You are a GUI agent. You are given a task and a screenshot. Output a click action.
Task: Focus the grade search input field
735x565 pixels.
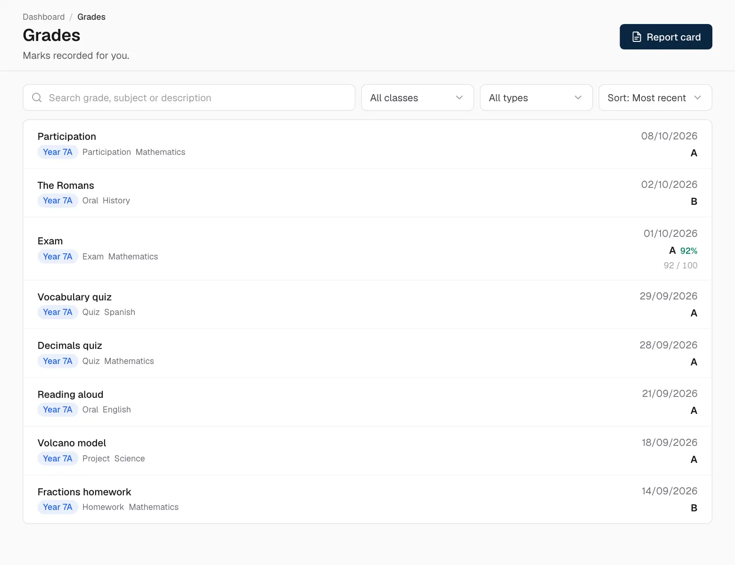click(x=189, y=97)
